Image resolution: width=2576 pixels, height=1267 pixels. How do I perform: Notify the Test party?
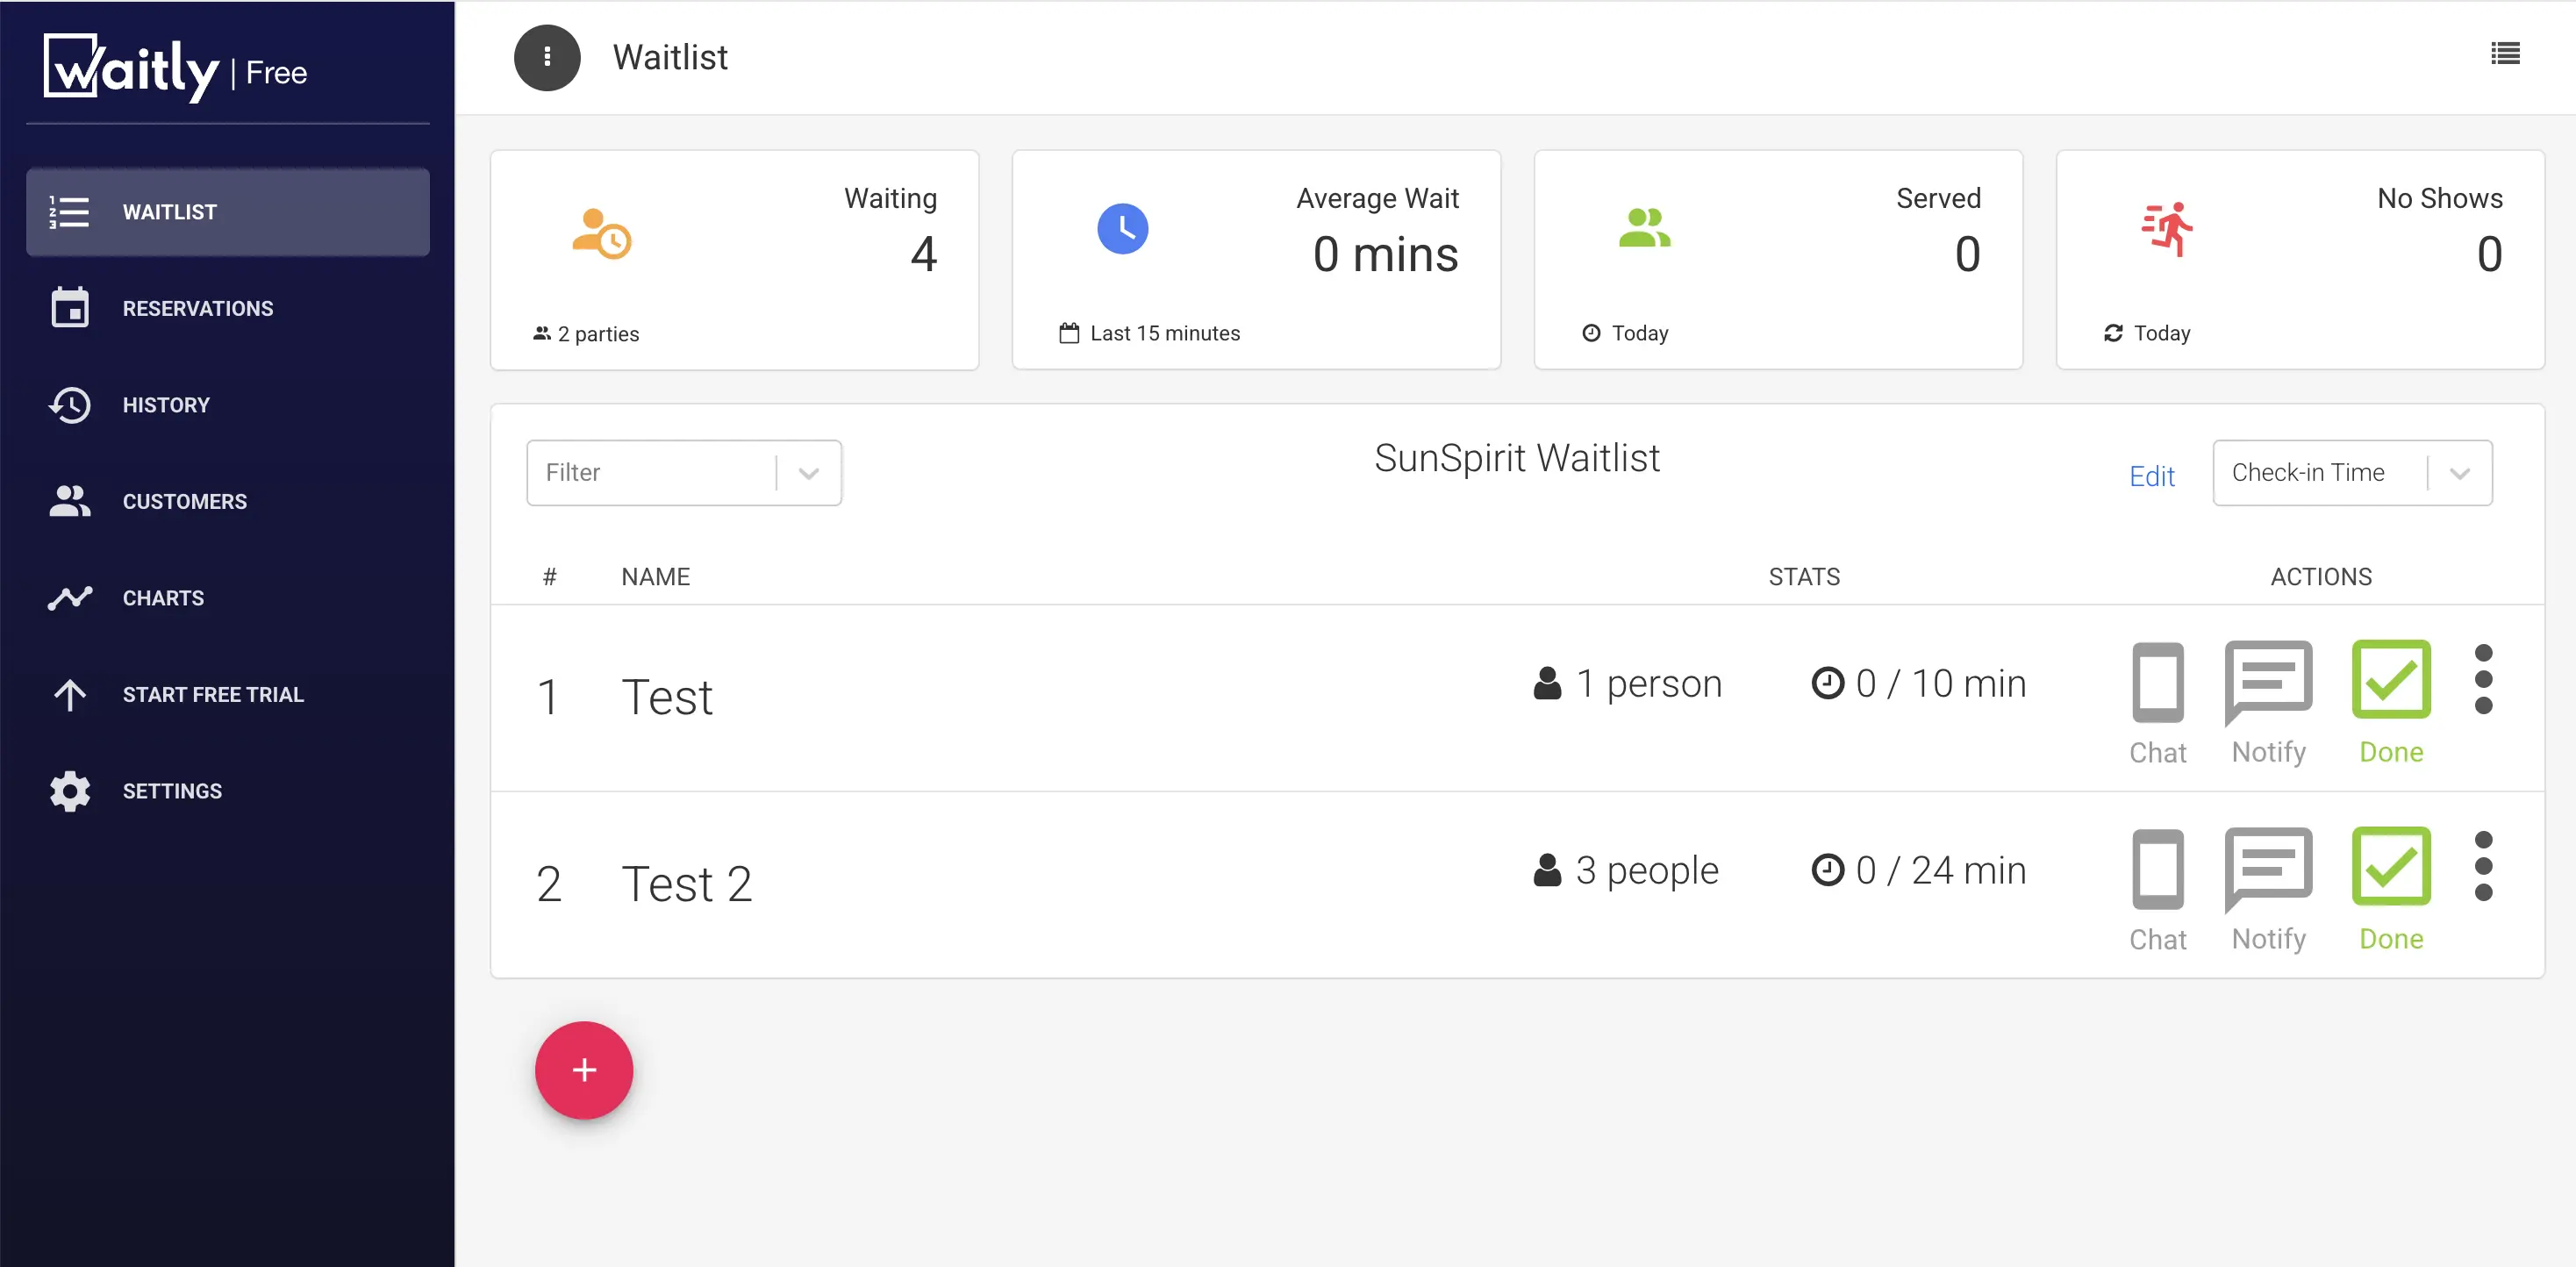click(2269, 703)
